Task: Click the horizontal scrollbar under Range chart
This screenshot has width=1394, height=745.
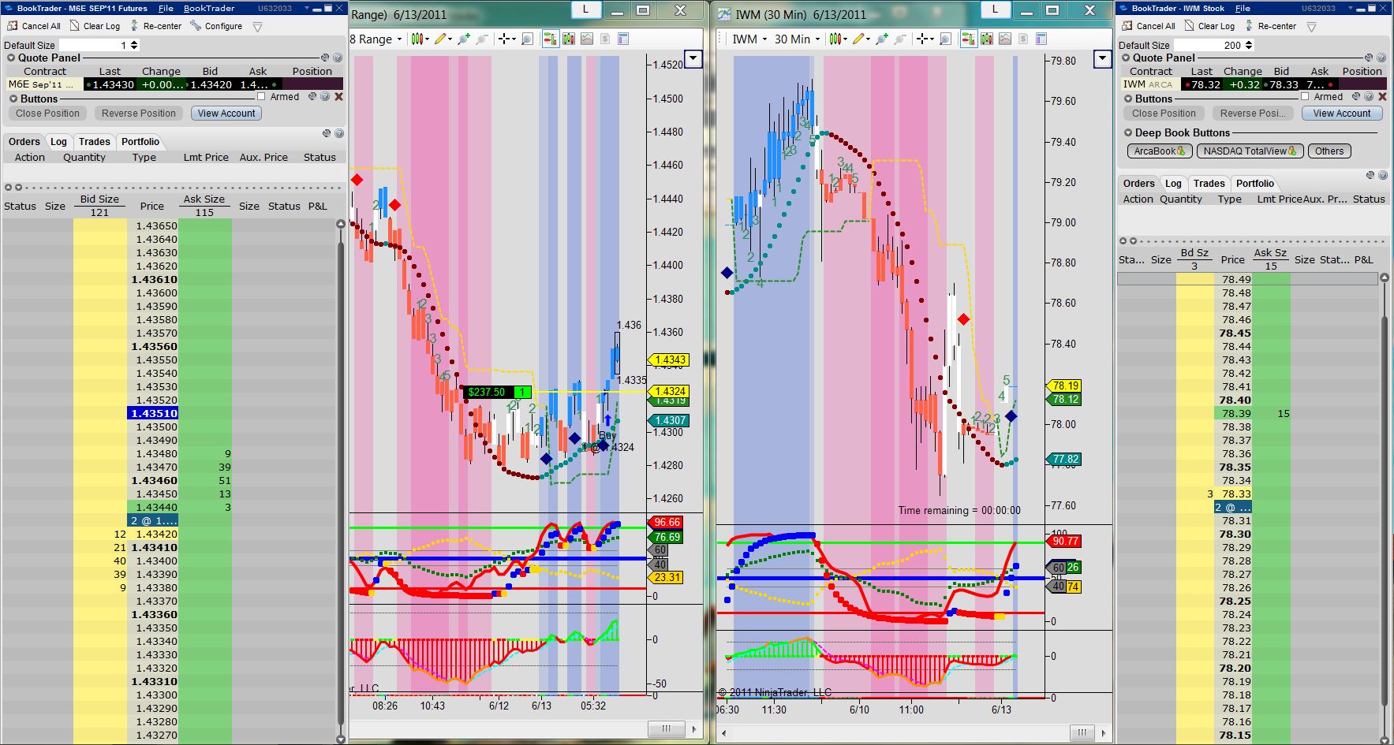Action: [x=666, y=729]
